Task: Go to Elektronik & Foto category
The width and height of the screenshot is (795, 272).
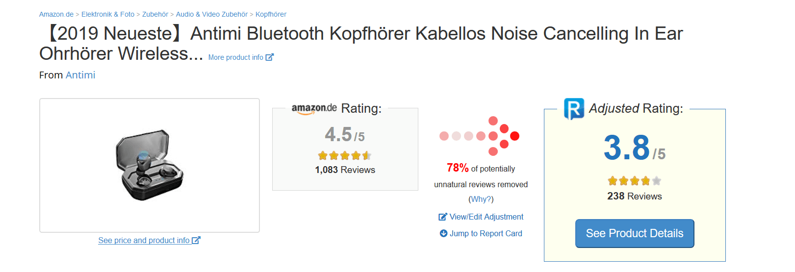Action: (108, 14)
